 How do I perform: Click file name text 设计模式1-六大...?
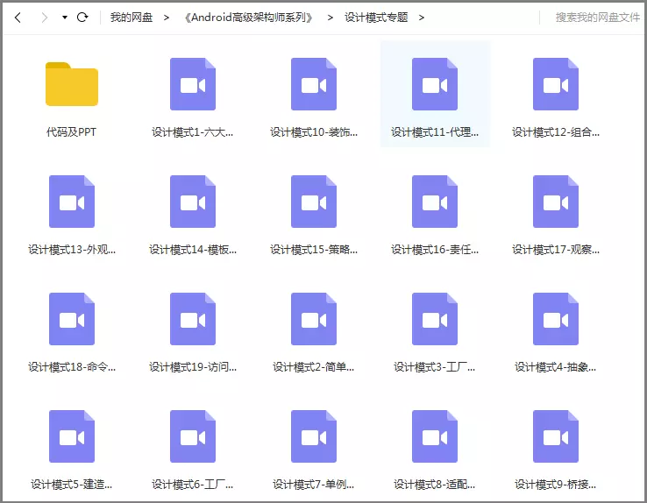click(193, 132)
